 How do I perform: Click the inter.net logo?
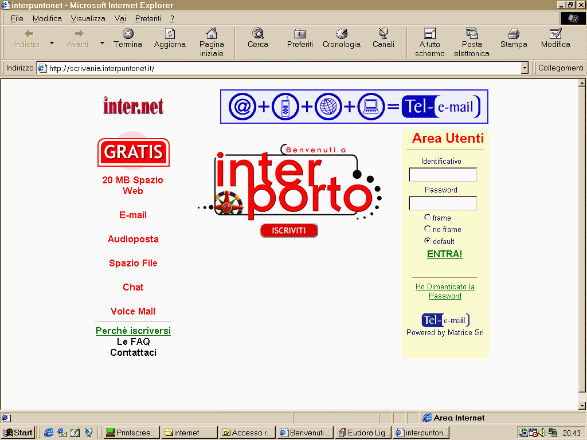pos(133,105)
